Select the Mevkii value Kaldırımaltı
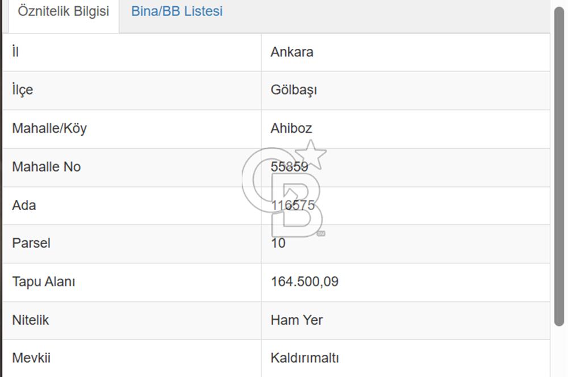 pos(304,358)
